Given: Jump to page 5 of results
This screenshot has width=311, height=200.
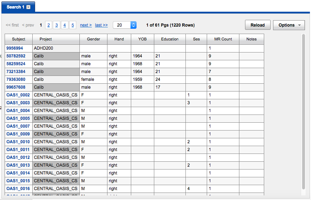Looking at the screenshot, I should [72, 25].
